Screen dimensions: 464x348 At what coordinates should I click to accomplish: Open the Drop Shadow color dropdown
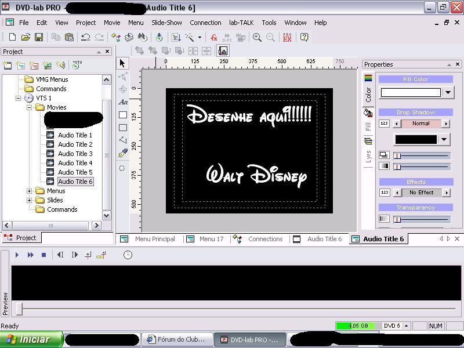444,139
